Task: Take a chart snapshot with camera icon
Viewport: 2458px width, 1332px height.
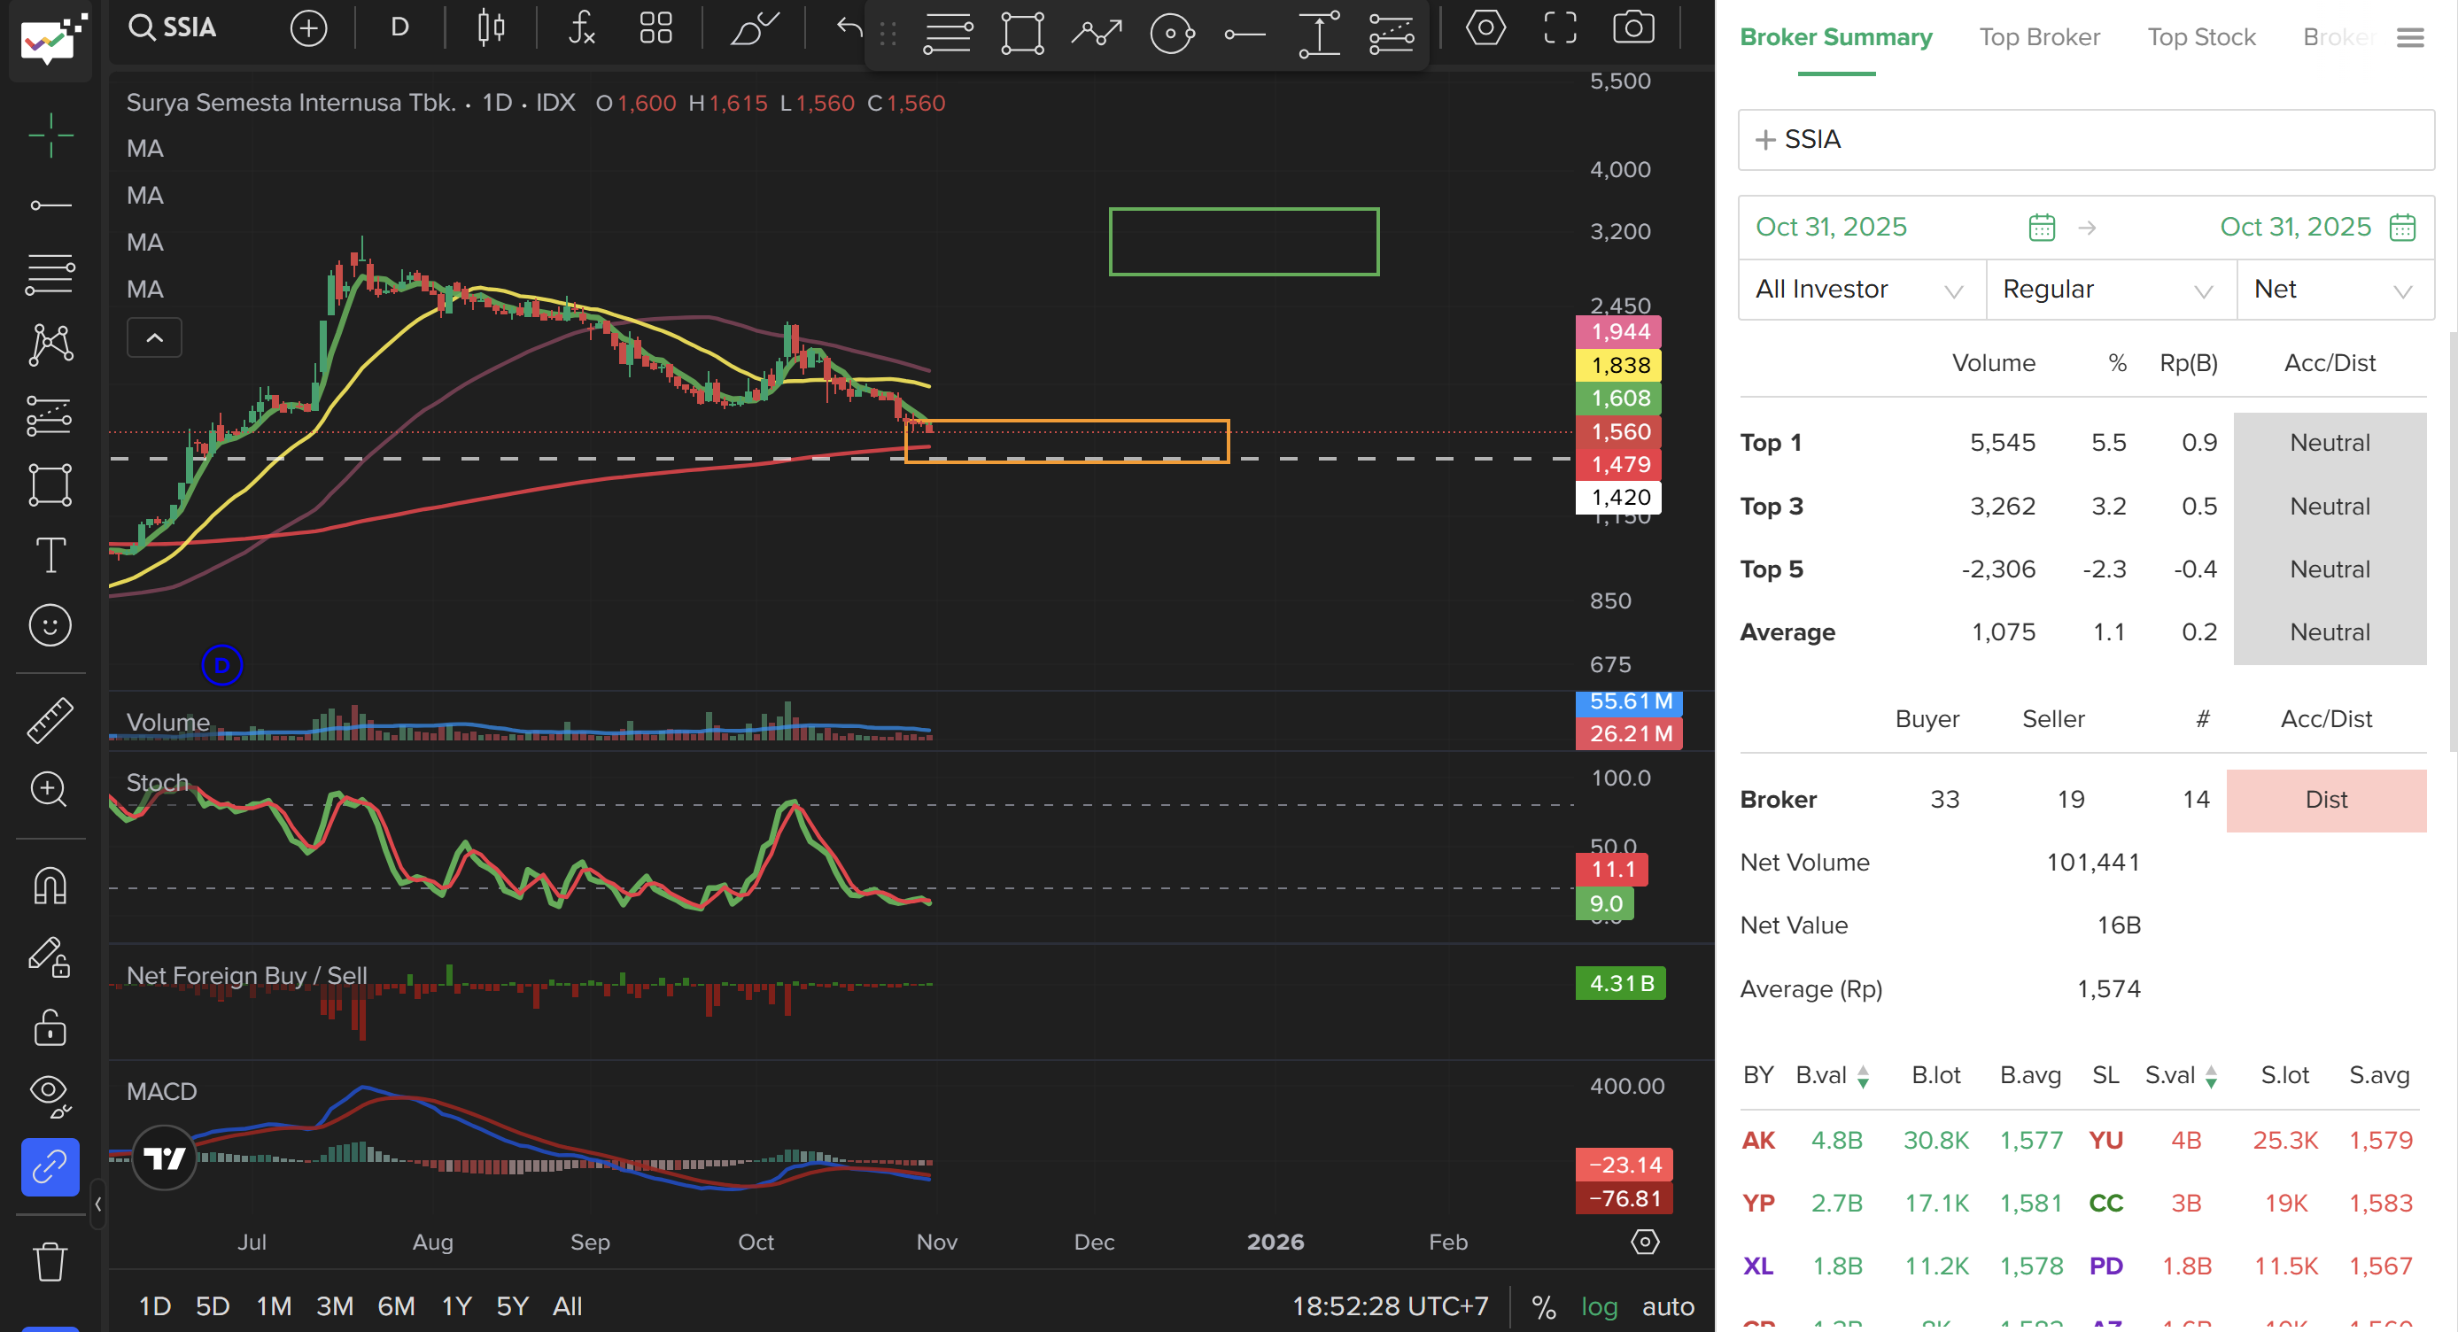Action: coord(1632,27)
